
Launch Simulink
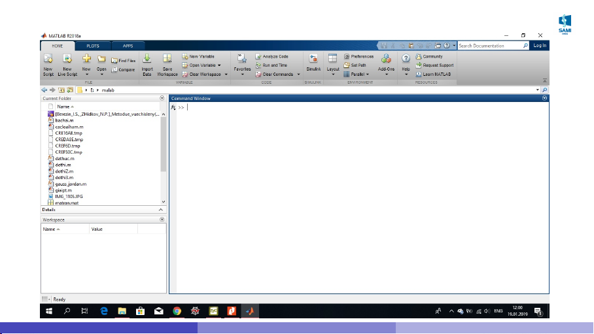313,63
